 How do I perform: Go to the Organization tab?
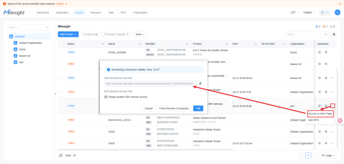pyautogui.click(x=140, y=12)
